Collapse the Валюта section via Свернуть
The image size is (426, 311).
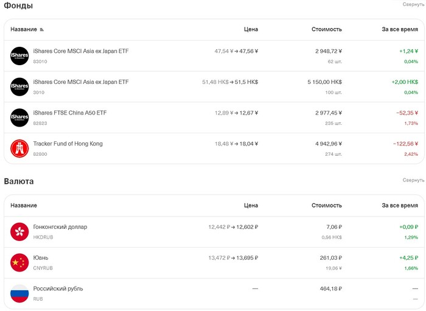pos(413,180)
